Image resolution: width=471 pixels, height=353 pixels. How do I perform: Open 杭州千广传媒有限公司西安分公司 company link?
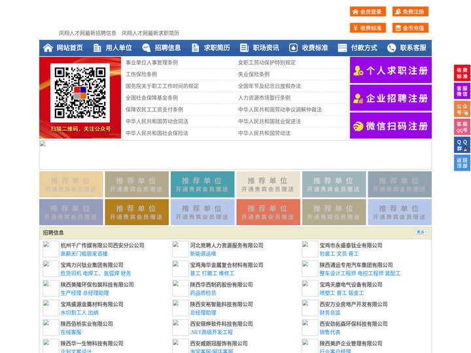click(x=102, y=245)
